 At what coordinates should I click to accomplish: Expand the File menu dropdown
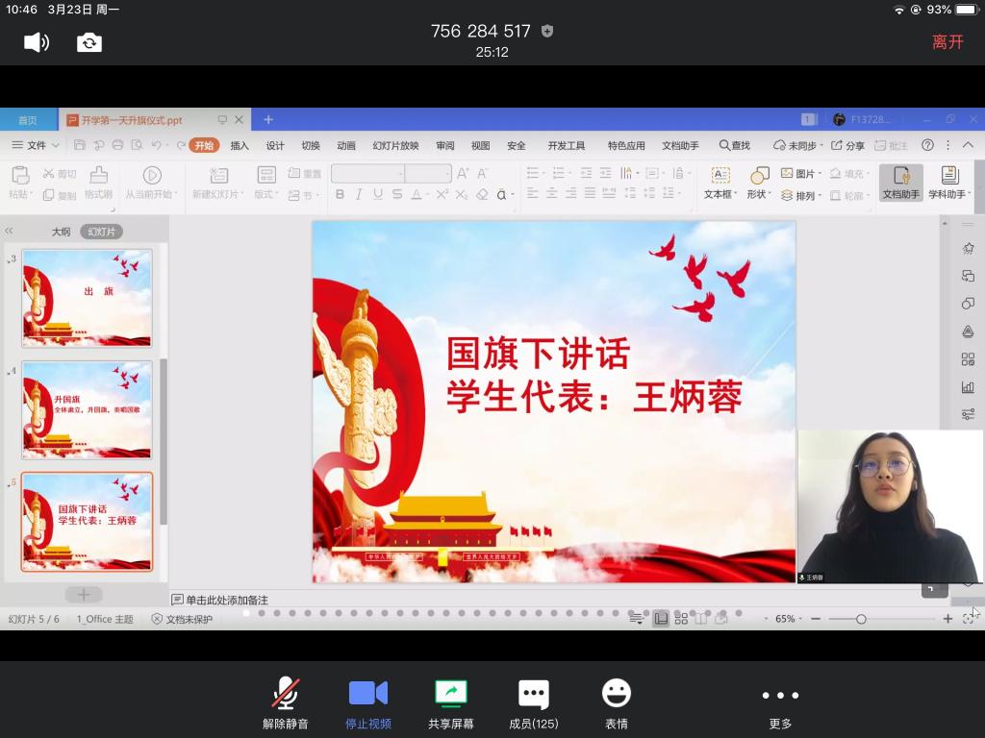coord(36,146)
